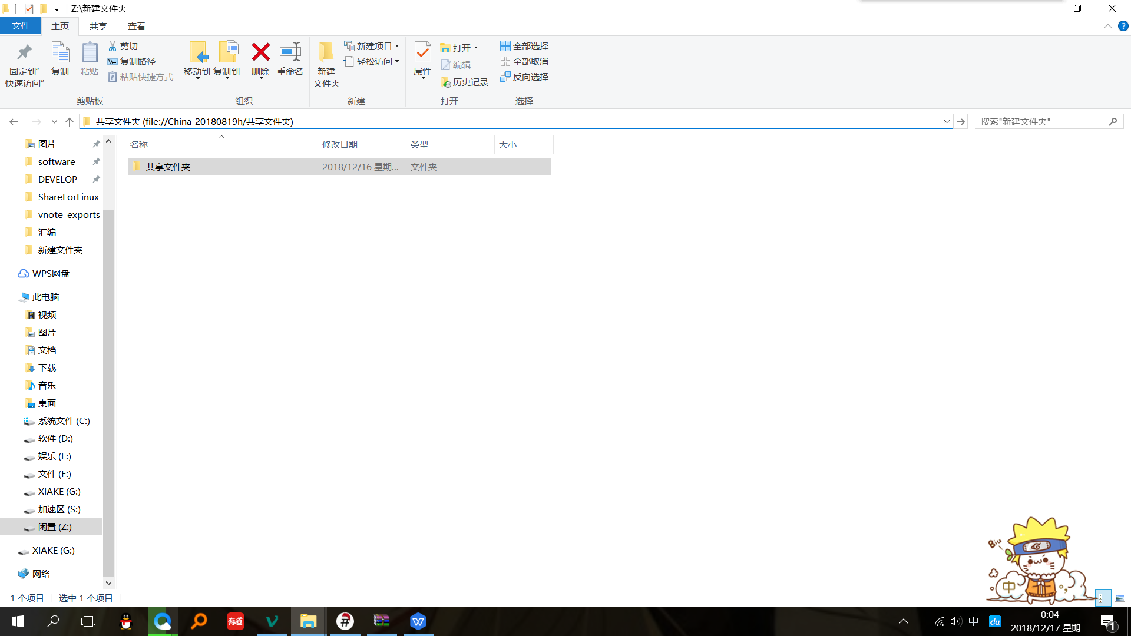
Task: Click the Copy path ribbon icon
Action: 113,61
